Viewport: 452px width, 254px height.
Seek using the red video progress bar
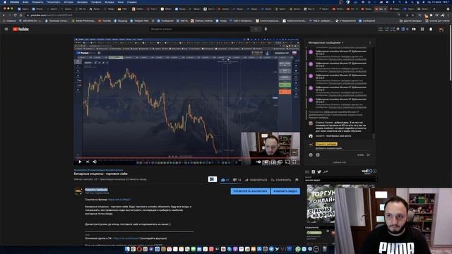(186, 158)
